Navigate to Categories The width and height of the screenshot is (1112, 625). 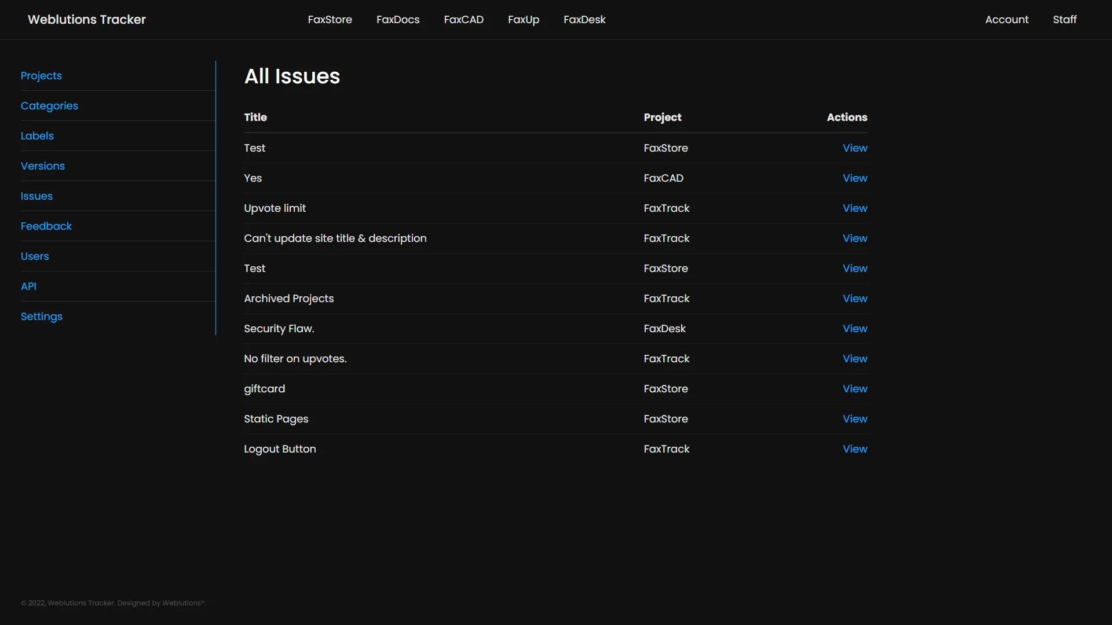[x=49, y=106]
